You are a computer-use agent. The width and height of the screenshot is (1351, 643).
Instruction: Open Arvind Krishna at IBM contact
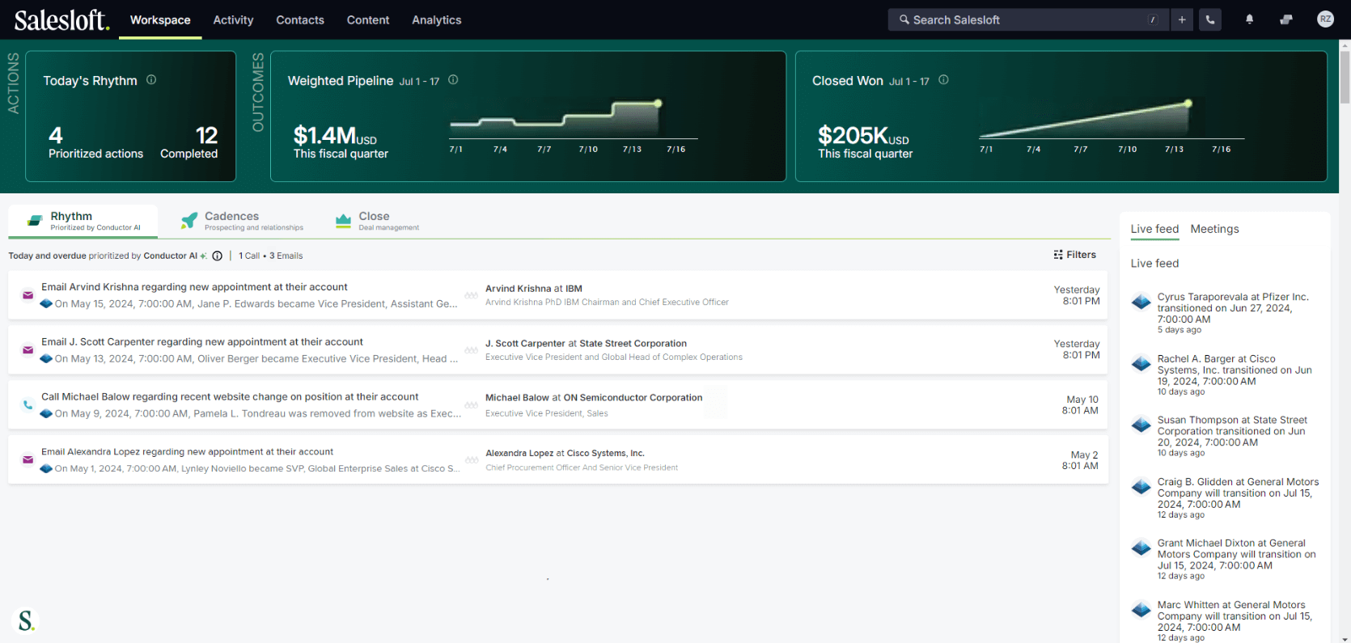pyautogui.click(x=534, y=288)
